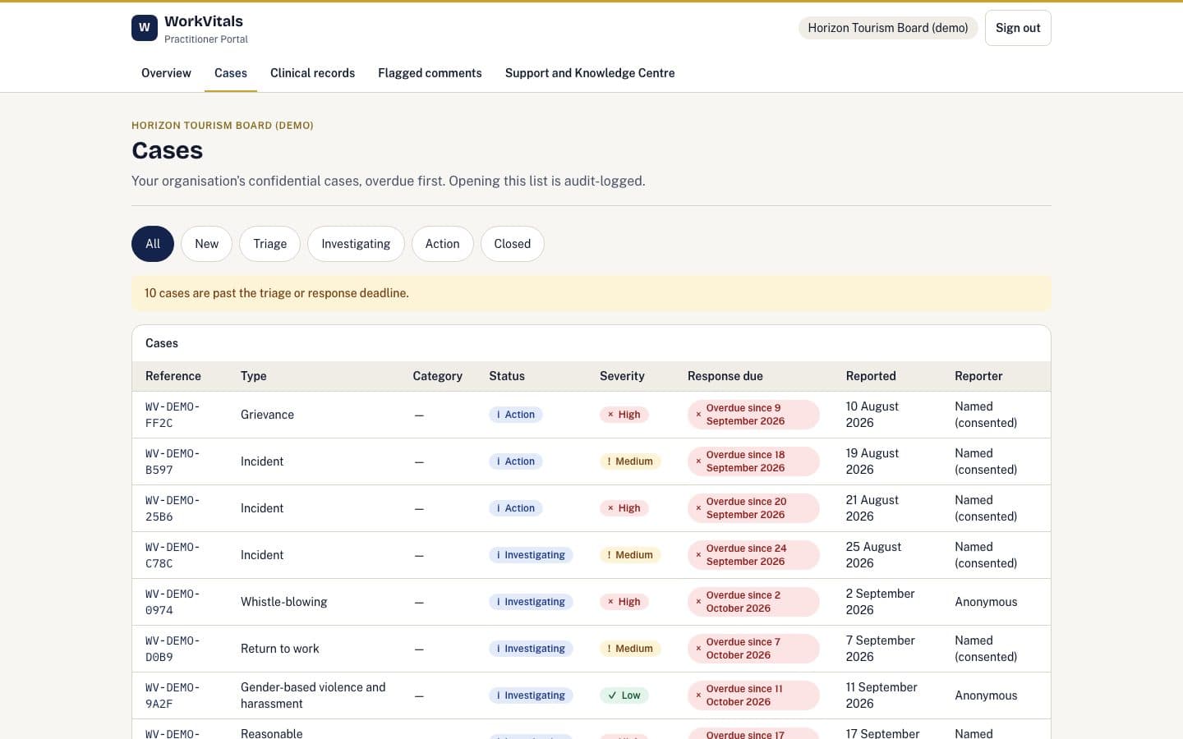Open Flagged comments tab
Image resolution: width=1183 pixels, height=739 pixels.
tap(430, 73)
